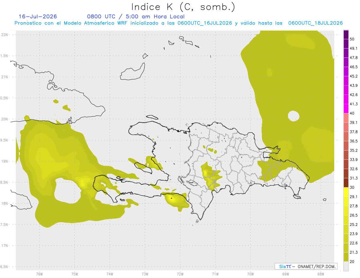
Task: Click the '70W' longitude label
Action: 250,274
